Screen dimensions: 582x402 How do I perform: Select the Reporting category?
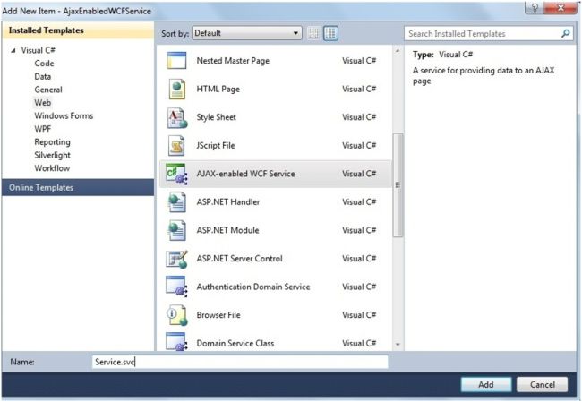52,142
